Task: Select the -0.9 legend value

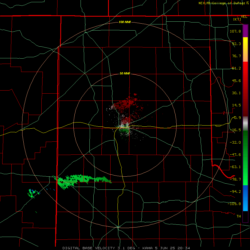Action: coord(236,118)
